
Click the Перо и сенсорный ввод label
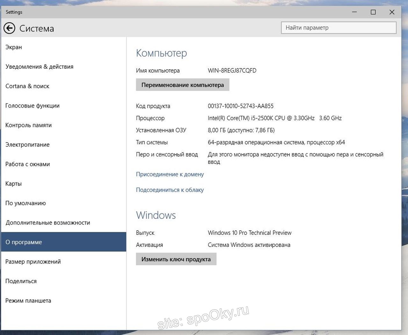click(x=167, y=154)
